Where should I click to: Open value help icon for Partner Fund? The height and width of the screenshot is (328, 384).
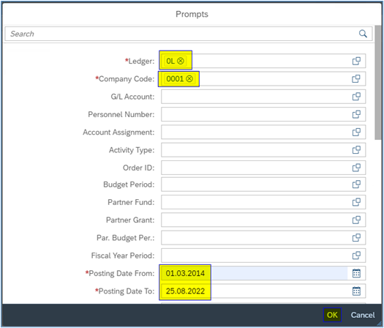click(x=356, y=202)
